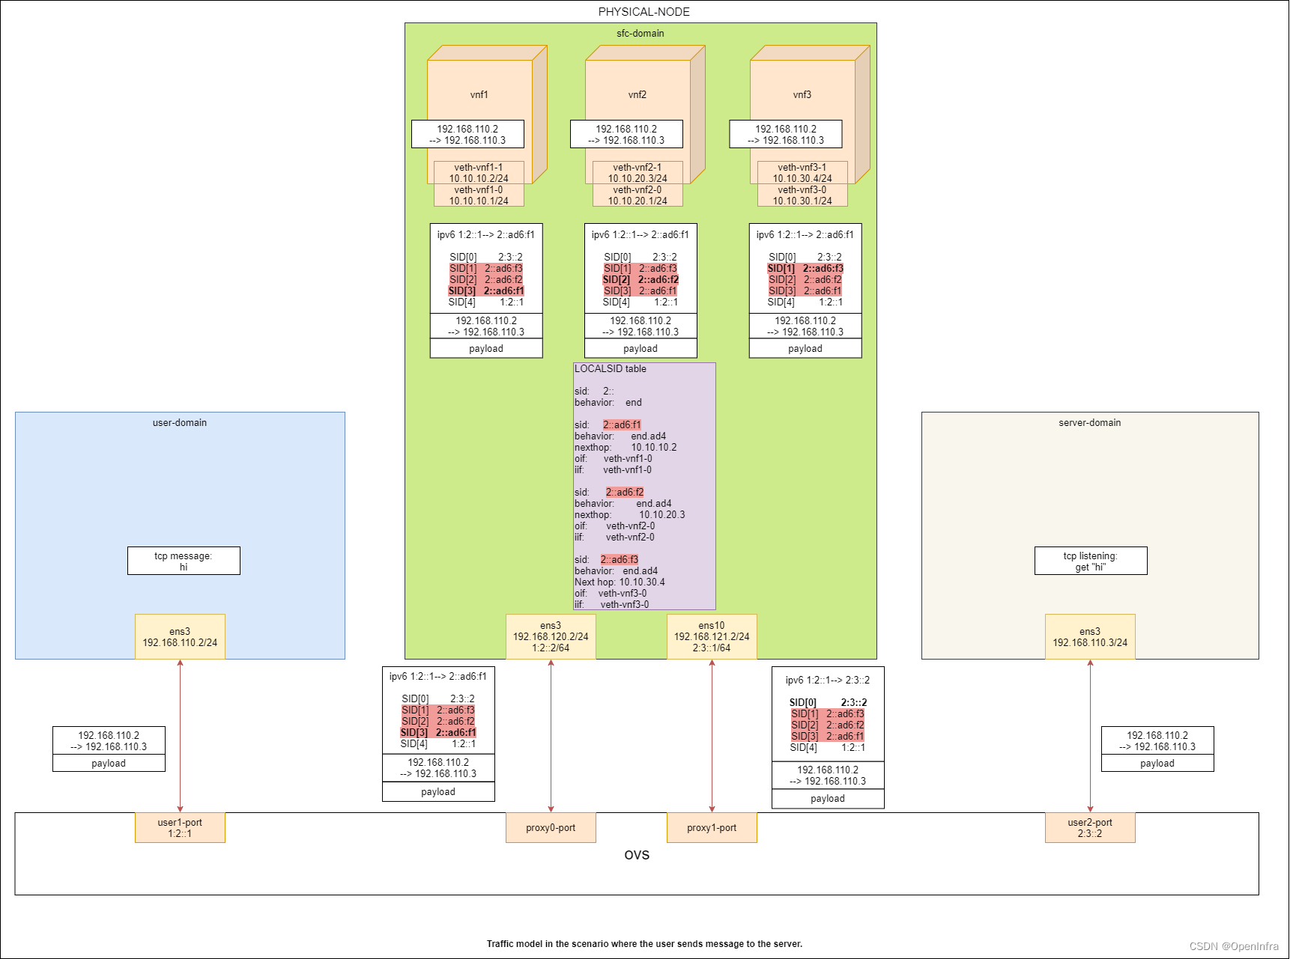Click the server-domain label
1290x959 pixels.
click(x=1090, y=423)
